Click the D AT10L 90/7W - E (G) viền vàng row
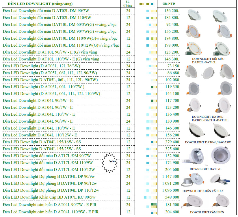This screenshot has width=238, height=217. [50, 52]
